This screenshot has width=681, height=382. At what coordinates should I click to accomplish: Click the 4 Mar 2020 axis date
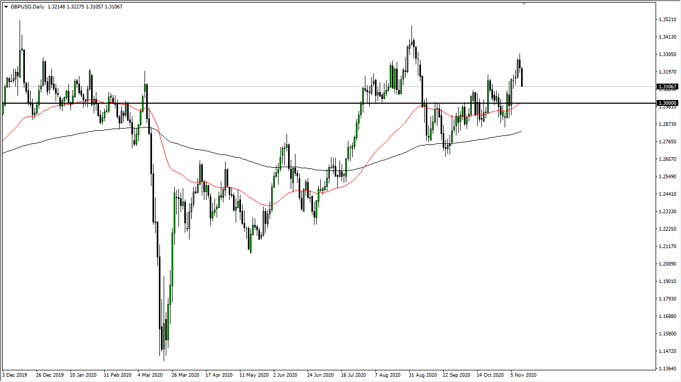149,375
